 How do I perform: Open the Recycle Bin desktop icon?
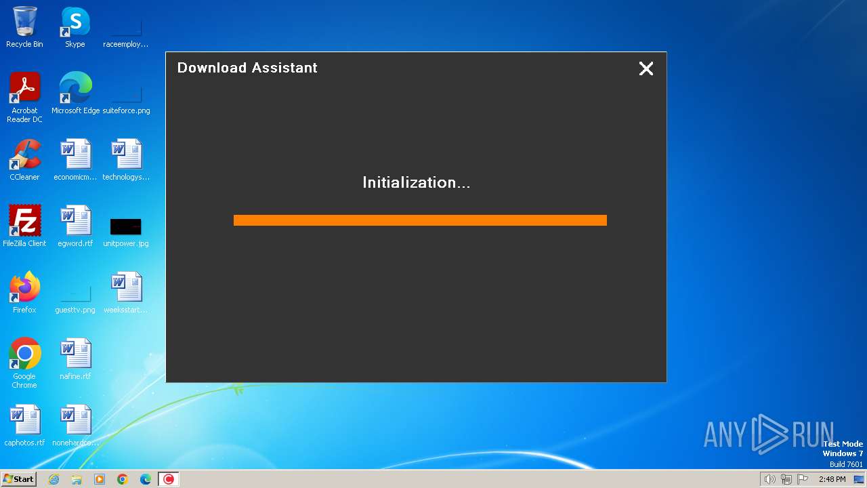coord(24,27)
